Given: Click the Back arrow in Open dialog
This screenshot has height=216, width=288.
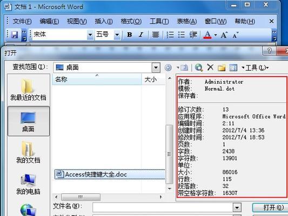Looking at the screenshot, I should click(168, 67).
